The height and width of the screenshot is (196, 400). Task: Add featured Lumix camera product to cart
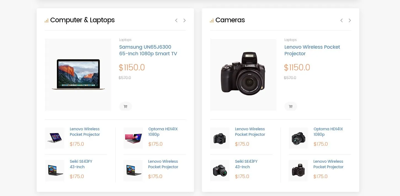pos(291,106)
